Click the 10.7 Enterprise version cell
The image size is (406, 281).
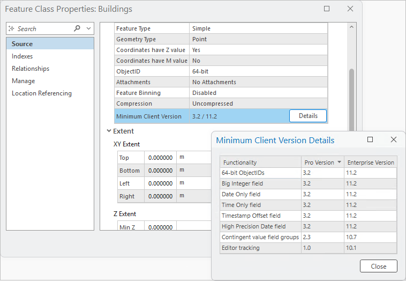(x=371, y=237)
